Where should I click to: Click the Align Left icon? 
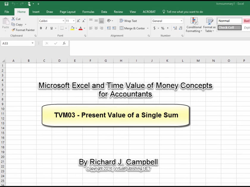pyautogui.click(x=91, y=28)
